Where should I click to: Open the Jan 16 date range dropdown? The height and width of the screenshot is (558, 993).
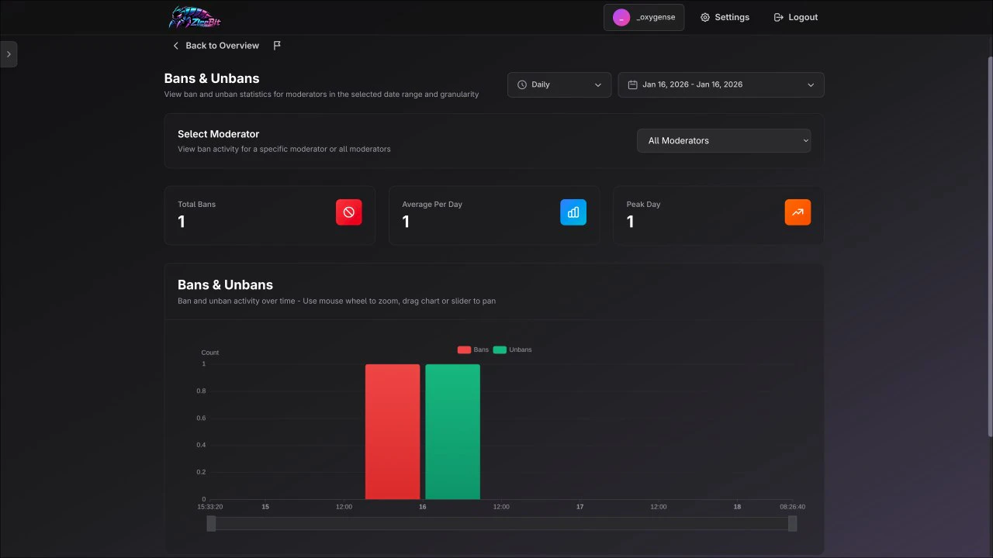[x=720, y=84]
